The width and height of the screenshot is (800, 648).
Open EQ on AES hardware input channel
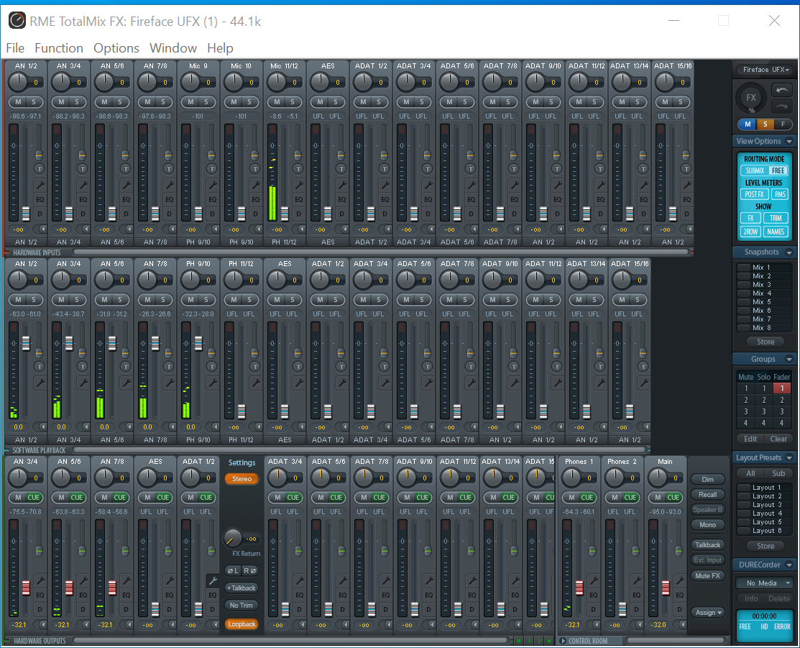342,200
